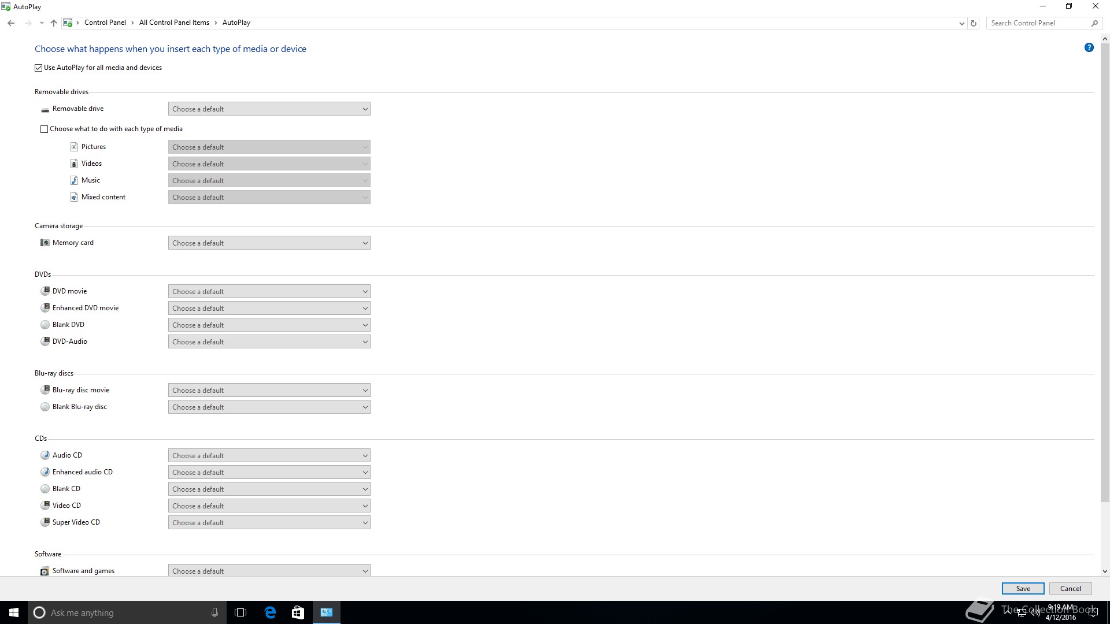Enable Choose what to do with each media type
This screenshot has width=1110, height=624.
coord(44,129)
